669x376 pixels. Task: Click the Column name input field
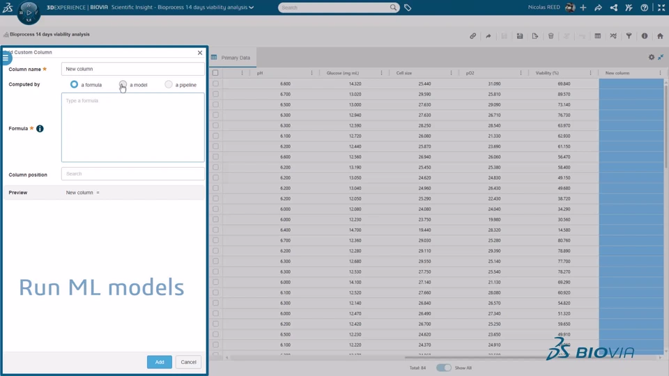(132, 69)
